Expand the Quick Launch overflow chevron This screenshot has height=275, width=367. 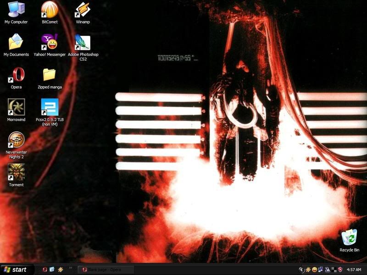pos(70,268)
